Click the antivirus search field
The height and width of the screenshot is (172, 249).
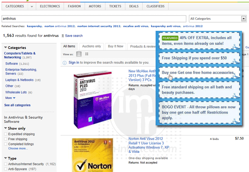[94, 19]
